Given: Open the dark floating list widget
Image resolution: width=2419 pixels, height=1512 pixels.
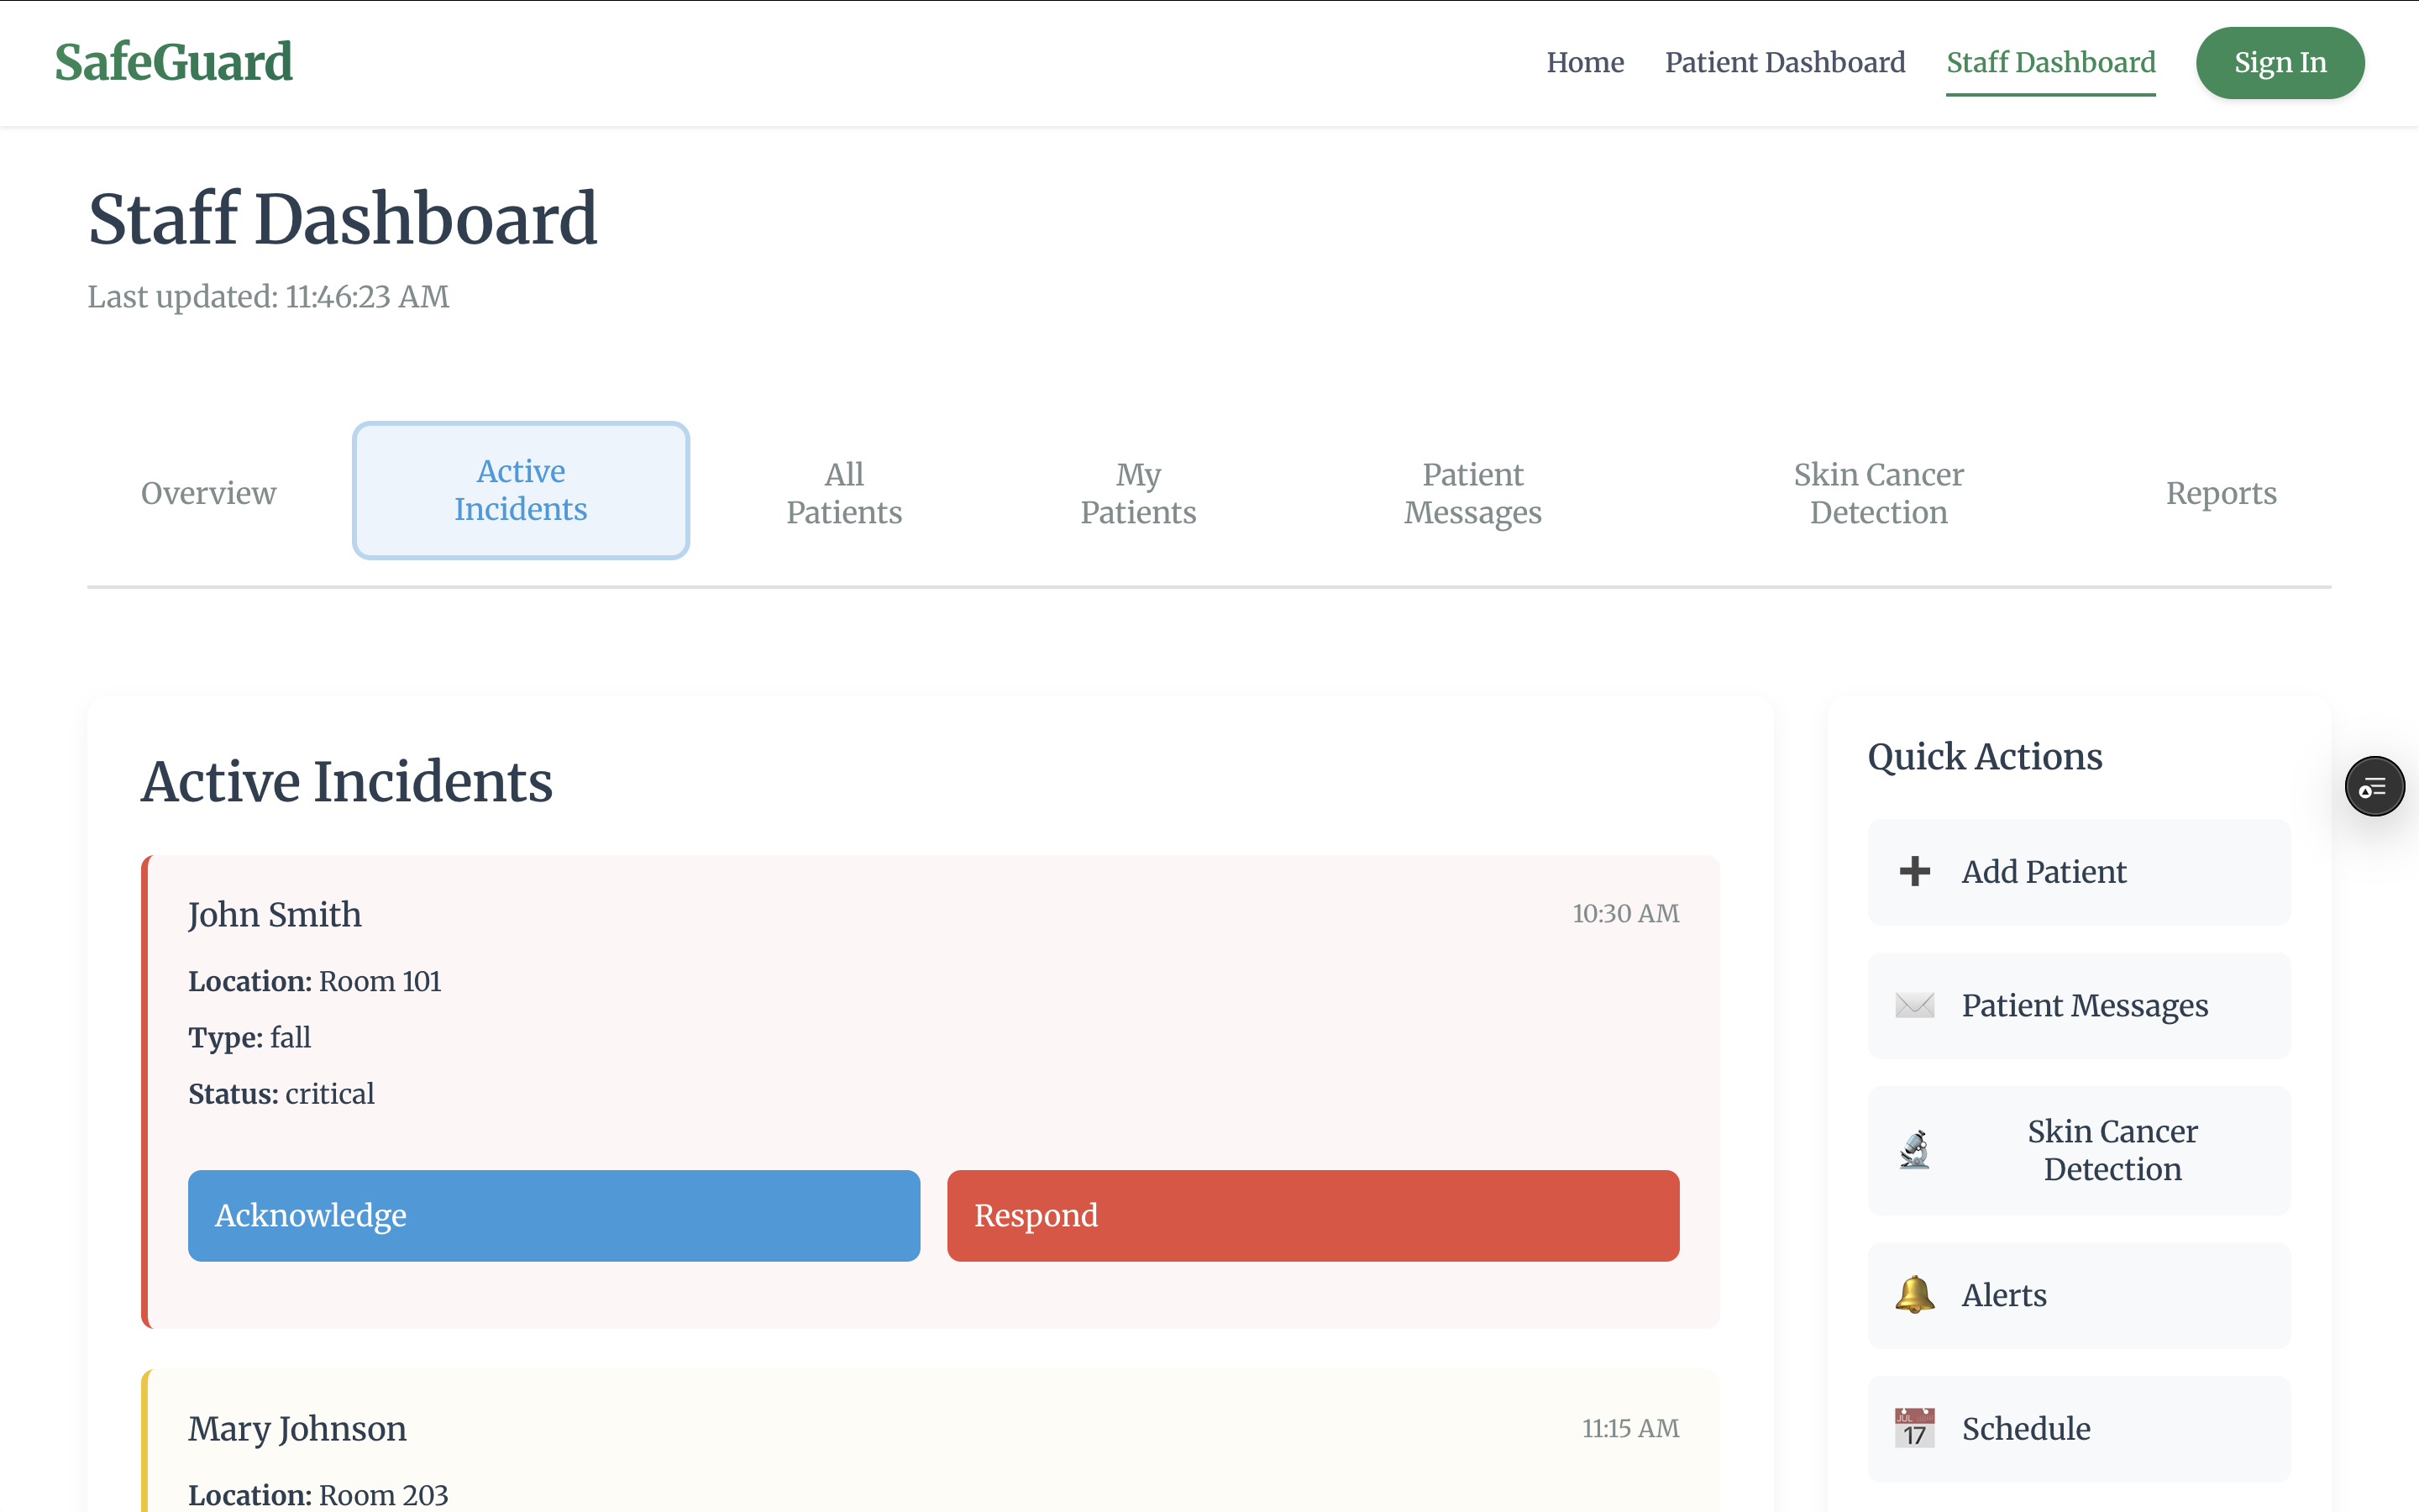Looking at the screenshot, I should click(2374, 787).
